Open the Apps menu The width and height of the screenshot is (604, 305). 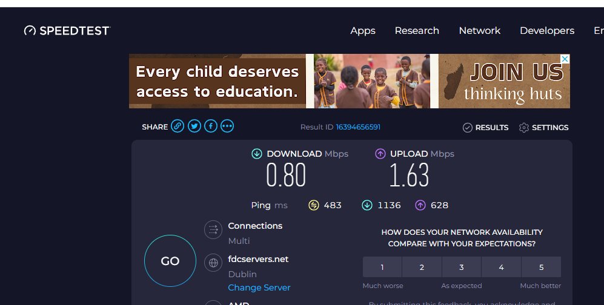(x=363, y=31)
